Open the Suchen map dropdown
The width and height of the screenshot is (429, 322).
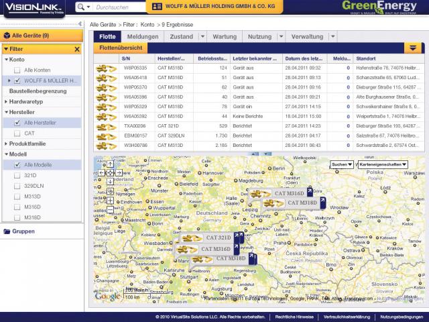(342, 164)
